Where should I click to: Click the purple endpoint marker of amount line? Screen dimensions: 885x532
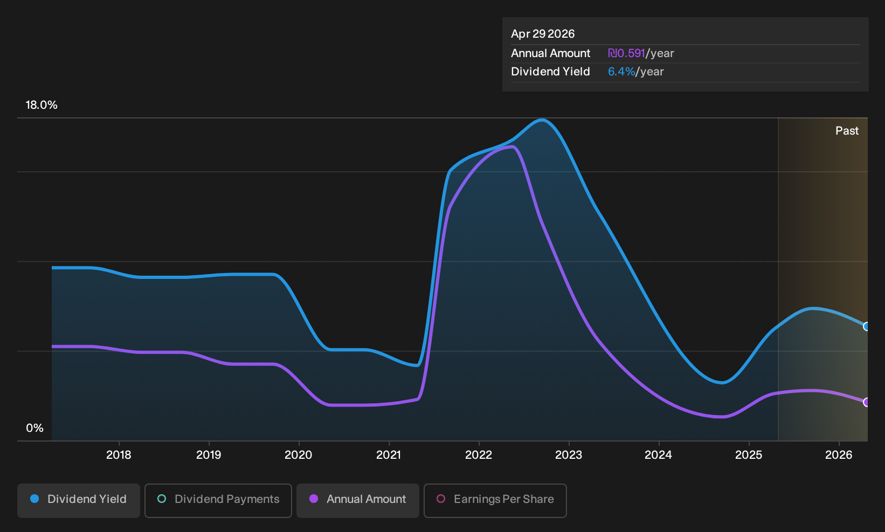pos(866,402)
